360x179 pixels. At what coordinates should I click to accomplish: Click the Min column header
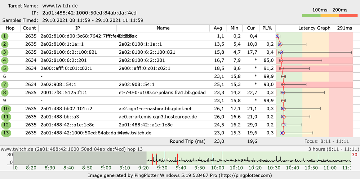click(234, 28)
